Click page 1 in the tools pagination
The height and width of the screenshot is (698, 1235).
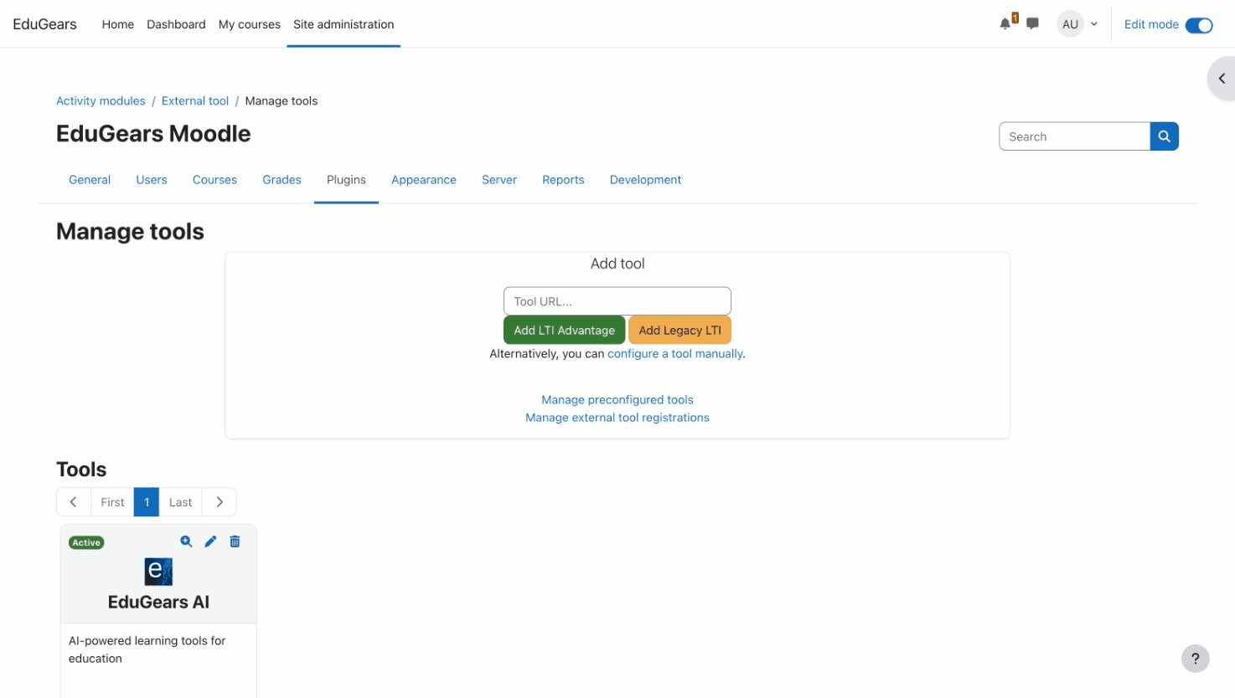point(146,501)
